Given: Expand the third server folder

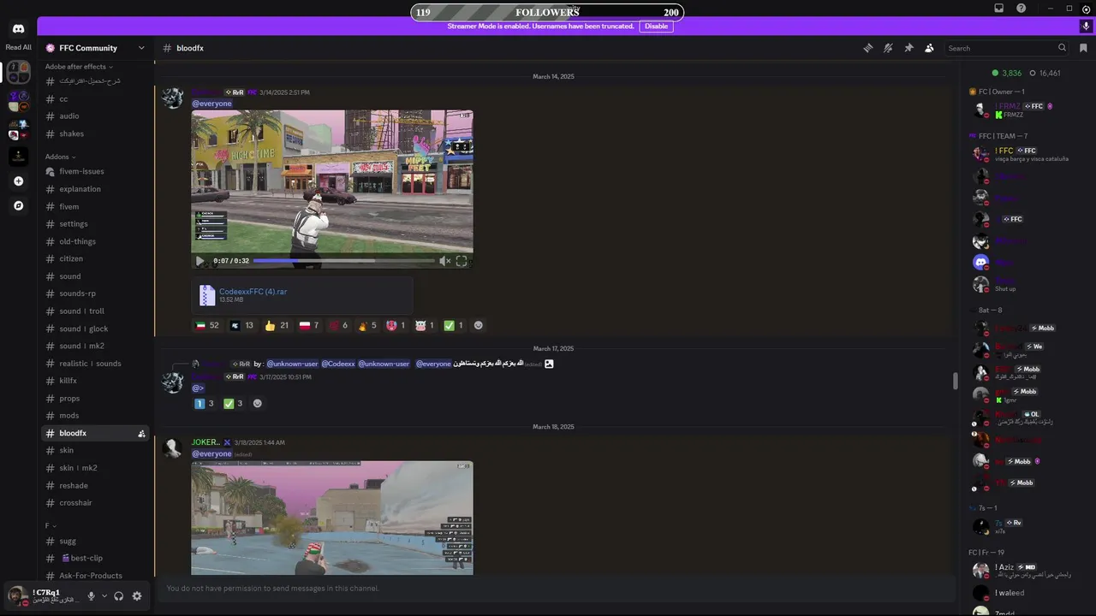Looking at the screenshot, I should point(18,129).
